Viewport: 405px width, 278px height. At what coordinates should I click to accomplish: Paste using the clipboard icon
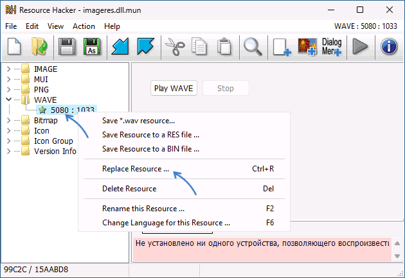224,47
